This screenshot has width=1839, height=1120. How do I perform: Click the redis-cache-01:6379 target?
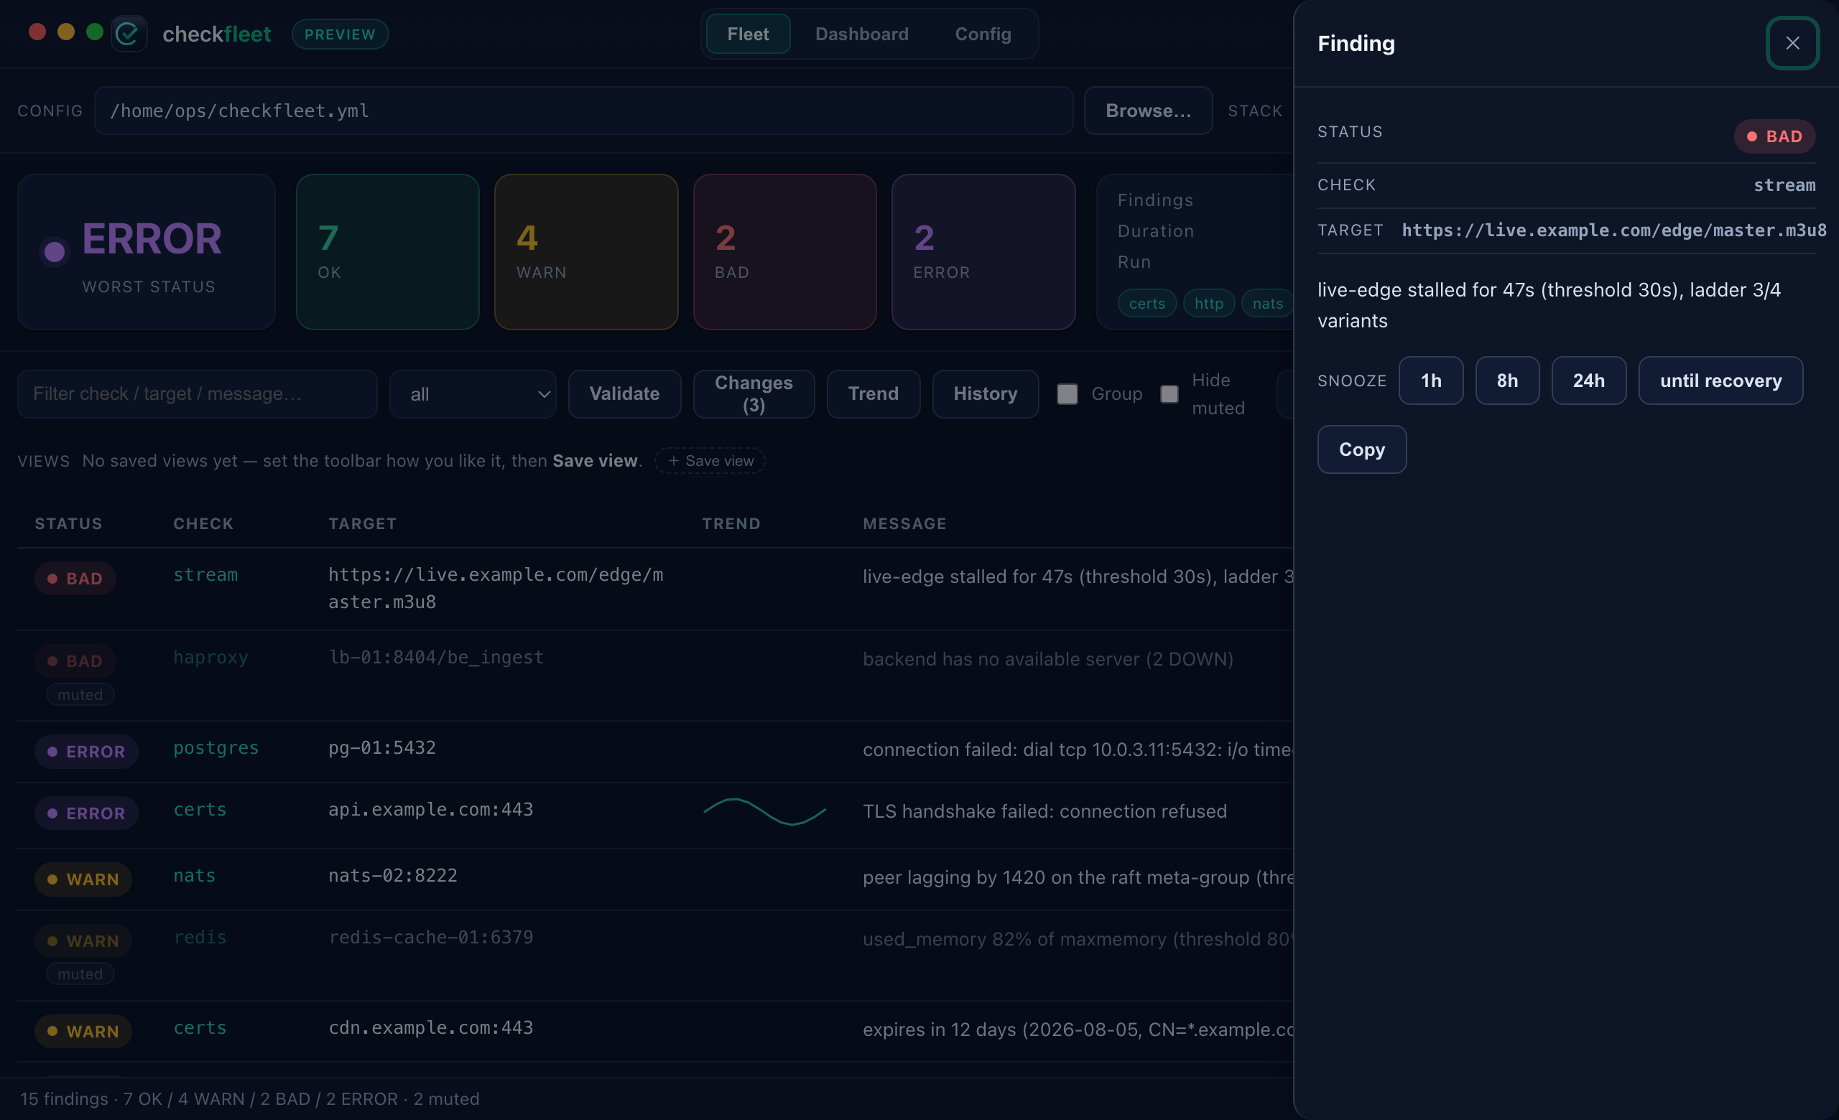pos(430,938)
